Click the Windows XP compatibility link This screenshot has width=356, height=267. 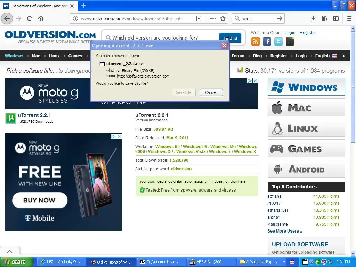tap(161, 152)
